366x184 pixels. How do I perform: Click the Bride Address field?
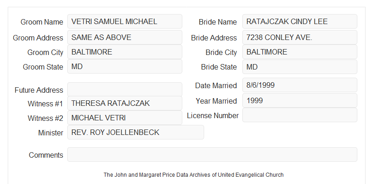(300, 37)
